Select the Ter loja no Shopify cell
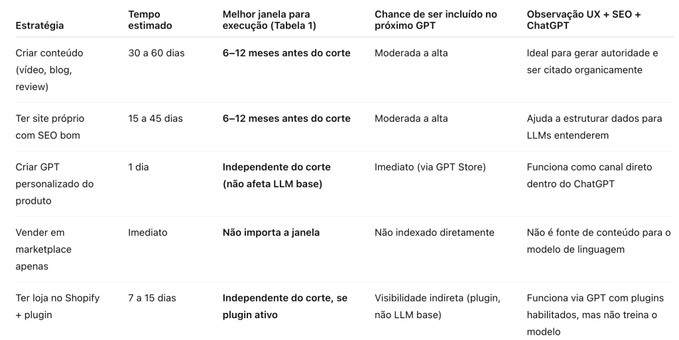Screen dimensions: 679x340 tap(57, 306)
